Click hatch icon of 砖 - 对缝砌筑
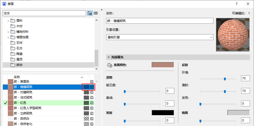 pos(86,92)
